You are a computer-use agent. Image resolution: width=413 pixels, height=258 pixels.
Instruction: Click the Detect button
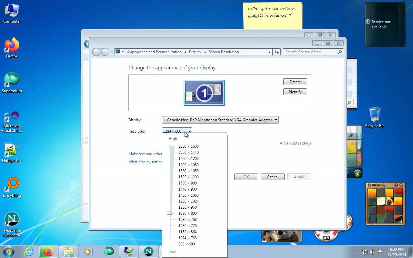[295, 82]
